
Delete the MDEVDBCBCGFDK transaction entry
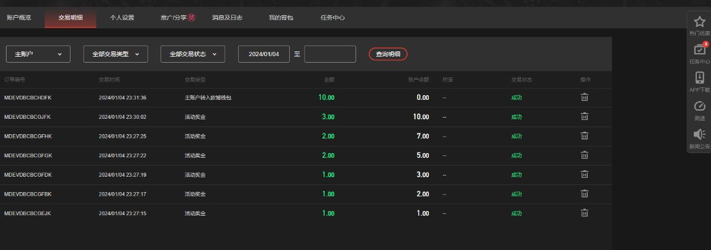point(584,174)
